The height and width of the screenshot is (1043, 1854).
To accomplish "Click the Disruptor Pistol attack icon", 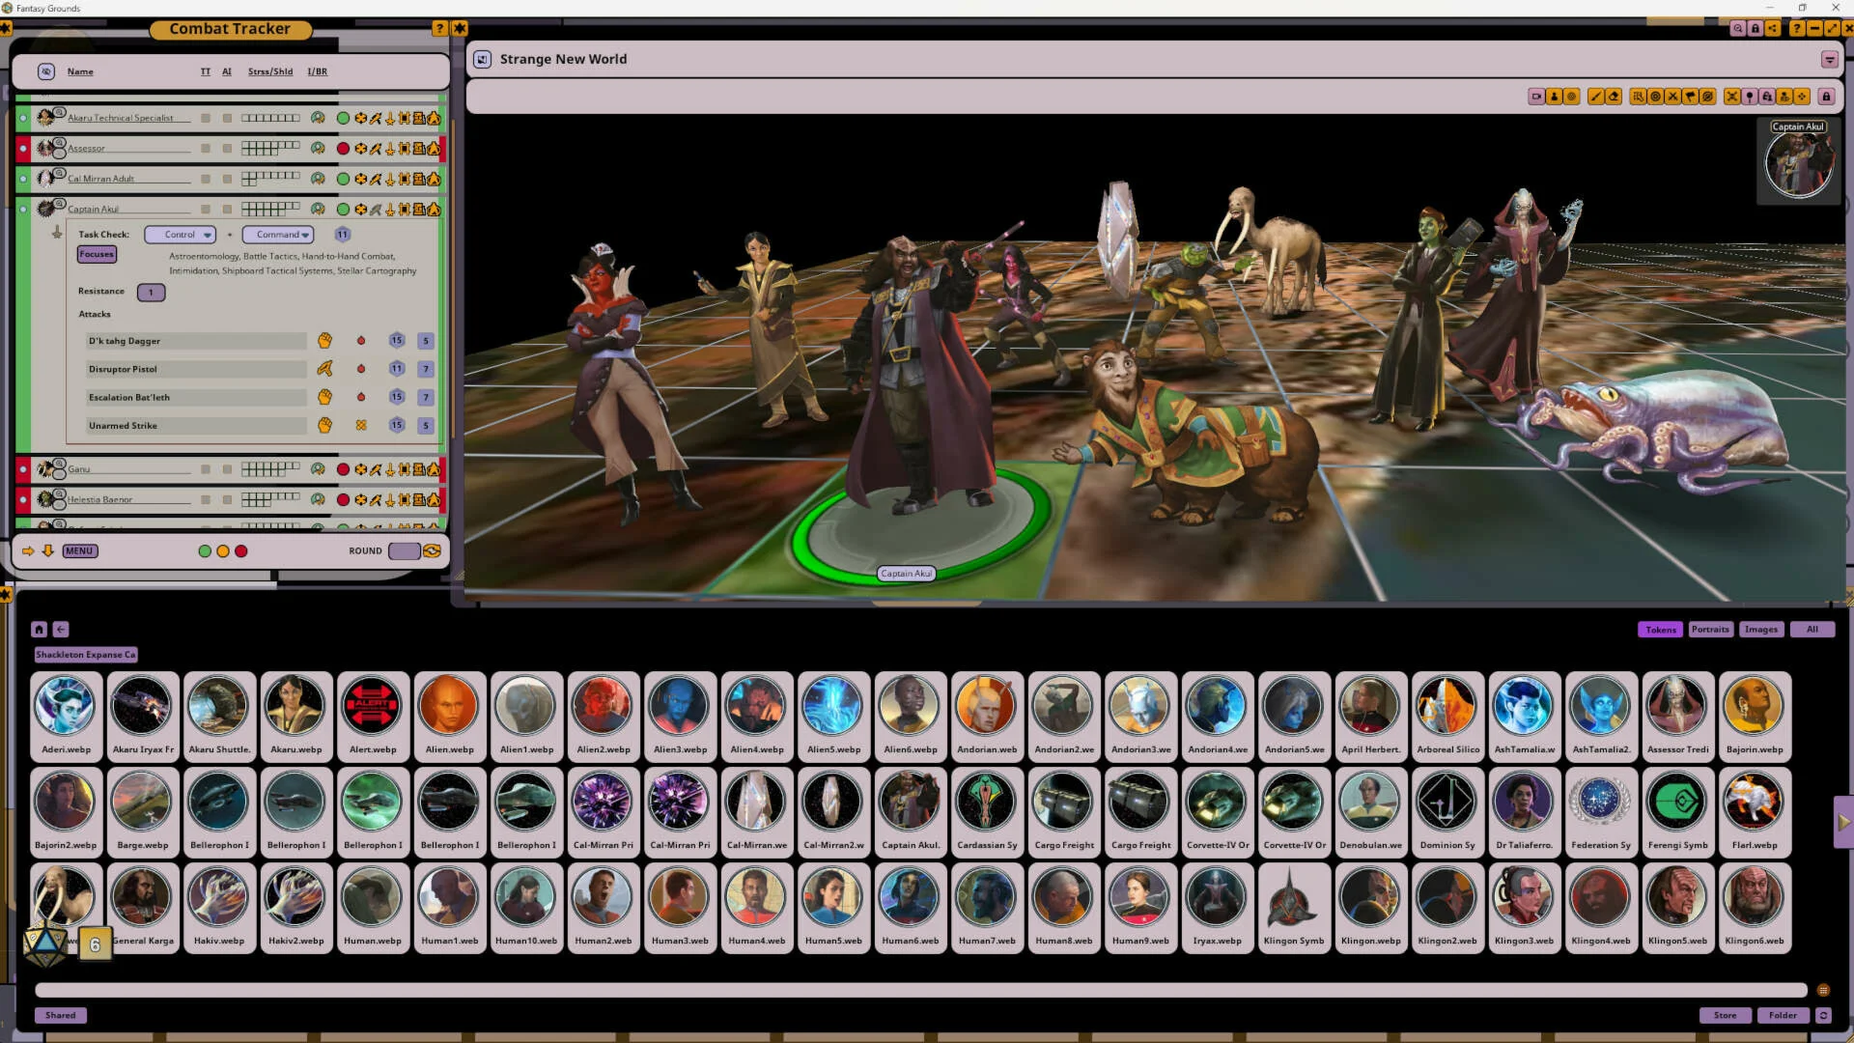I will (x=324, y=369).
